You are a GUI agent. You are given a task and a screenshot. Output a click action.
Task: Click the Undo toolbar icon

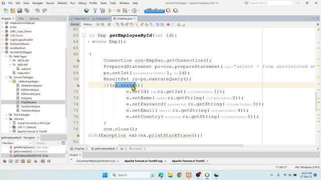click(37, 10)
